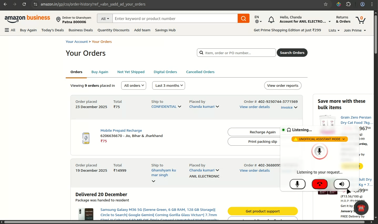Open the colorful extension icon in the toolbar

click(339, 4)
